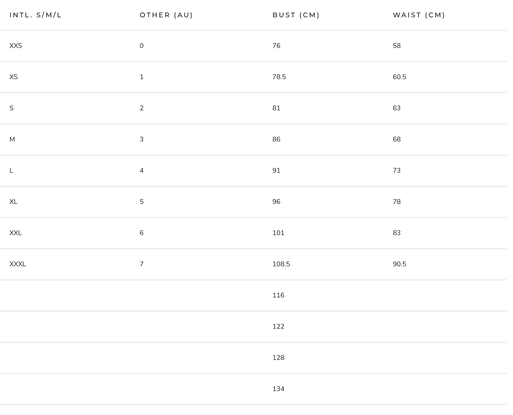The image size is (513, 415).
Task: Click waist value 73
Action: (397, 170)
